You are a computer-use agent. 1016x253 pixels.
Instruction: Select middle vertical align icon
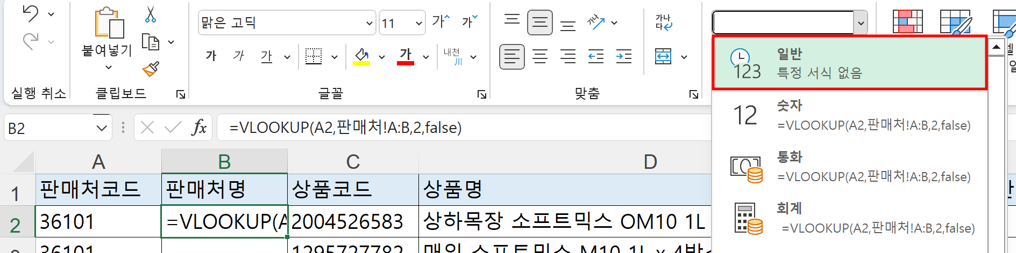pos(540,23)
